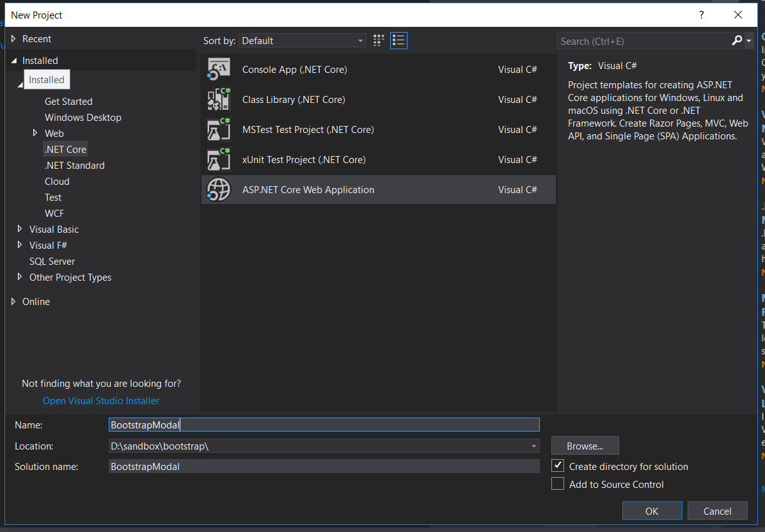Click the MSTest Test Project template icon
This screenshot has width=765, height=532.
[219, 130]
